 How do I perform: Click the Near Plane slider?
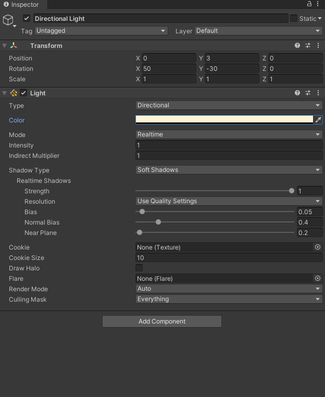tap(215, 232)
